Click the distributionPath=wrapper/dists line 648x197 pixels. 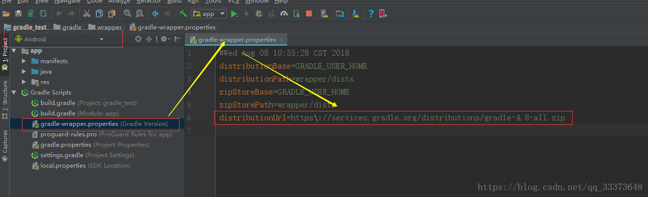[286, 79]
